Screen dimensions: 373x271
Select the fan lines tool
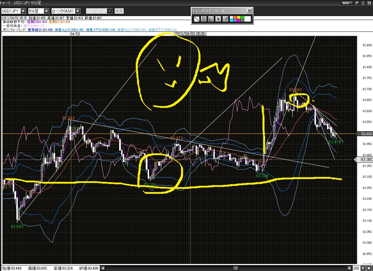(x=211, y=19)
